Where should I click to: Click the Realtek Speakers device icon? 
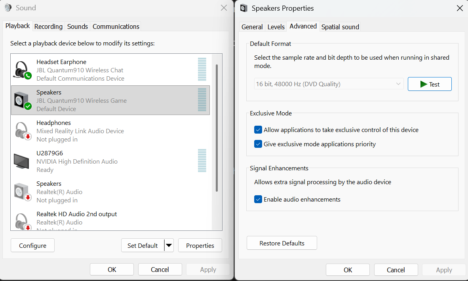pos(22,191)
